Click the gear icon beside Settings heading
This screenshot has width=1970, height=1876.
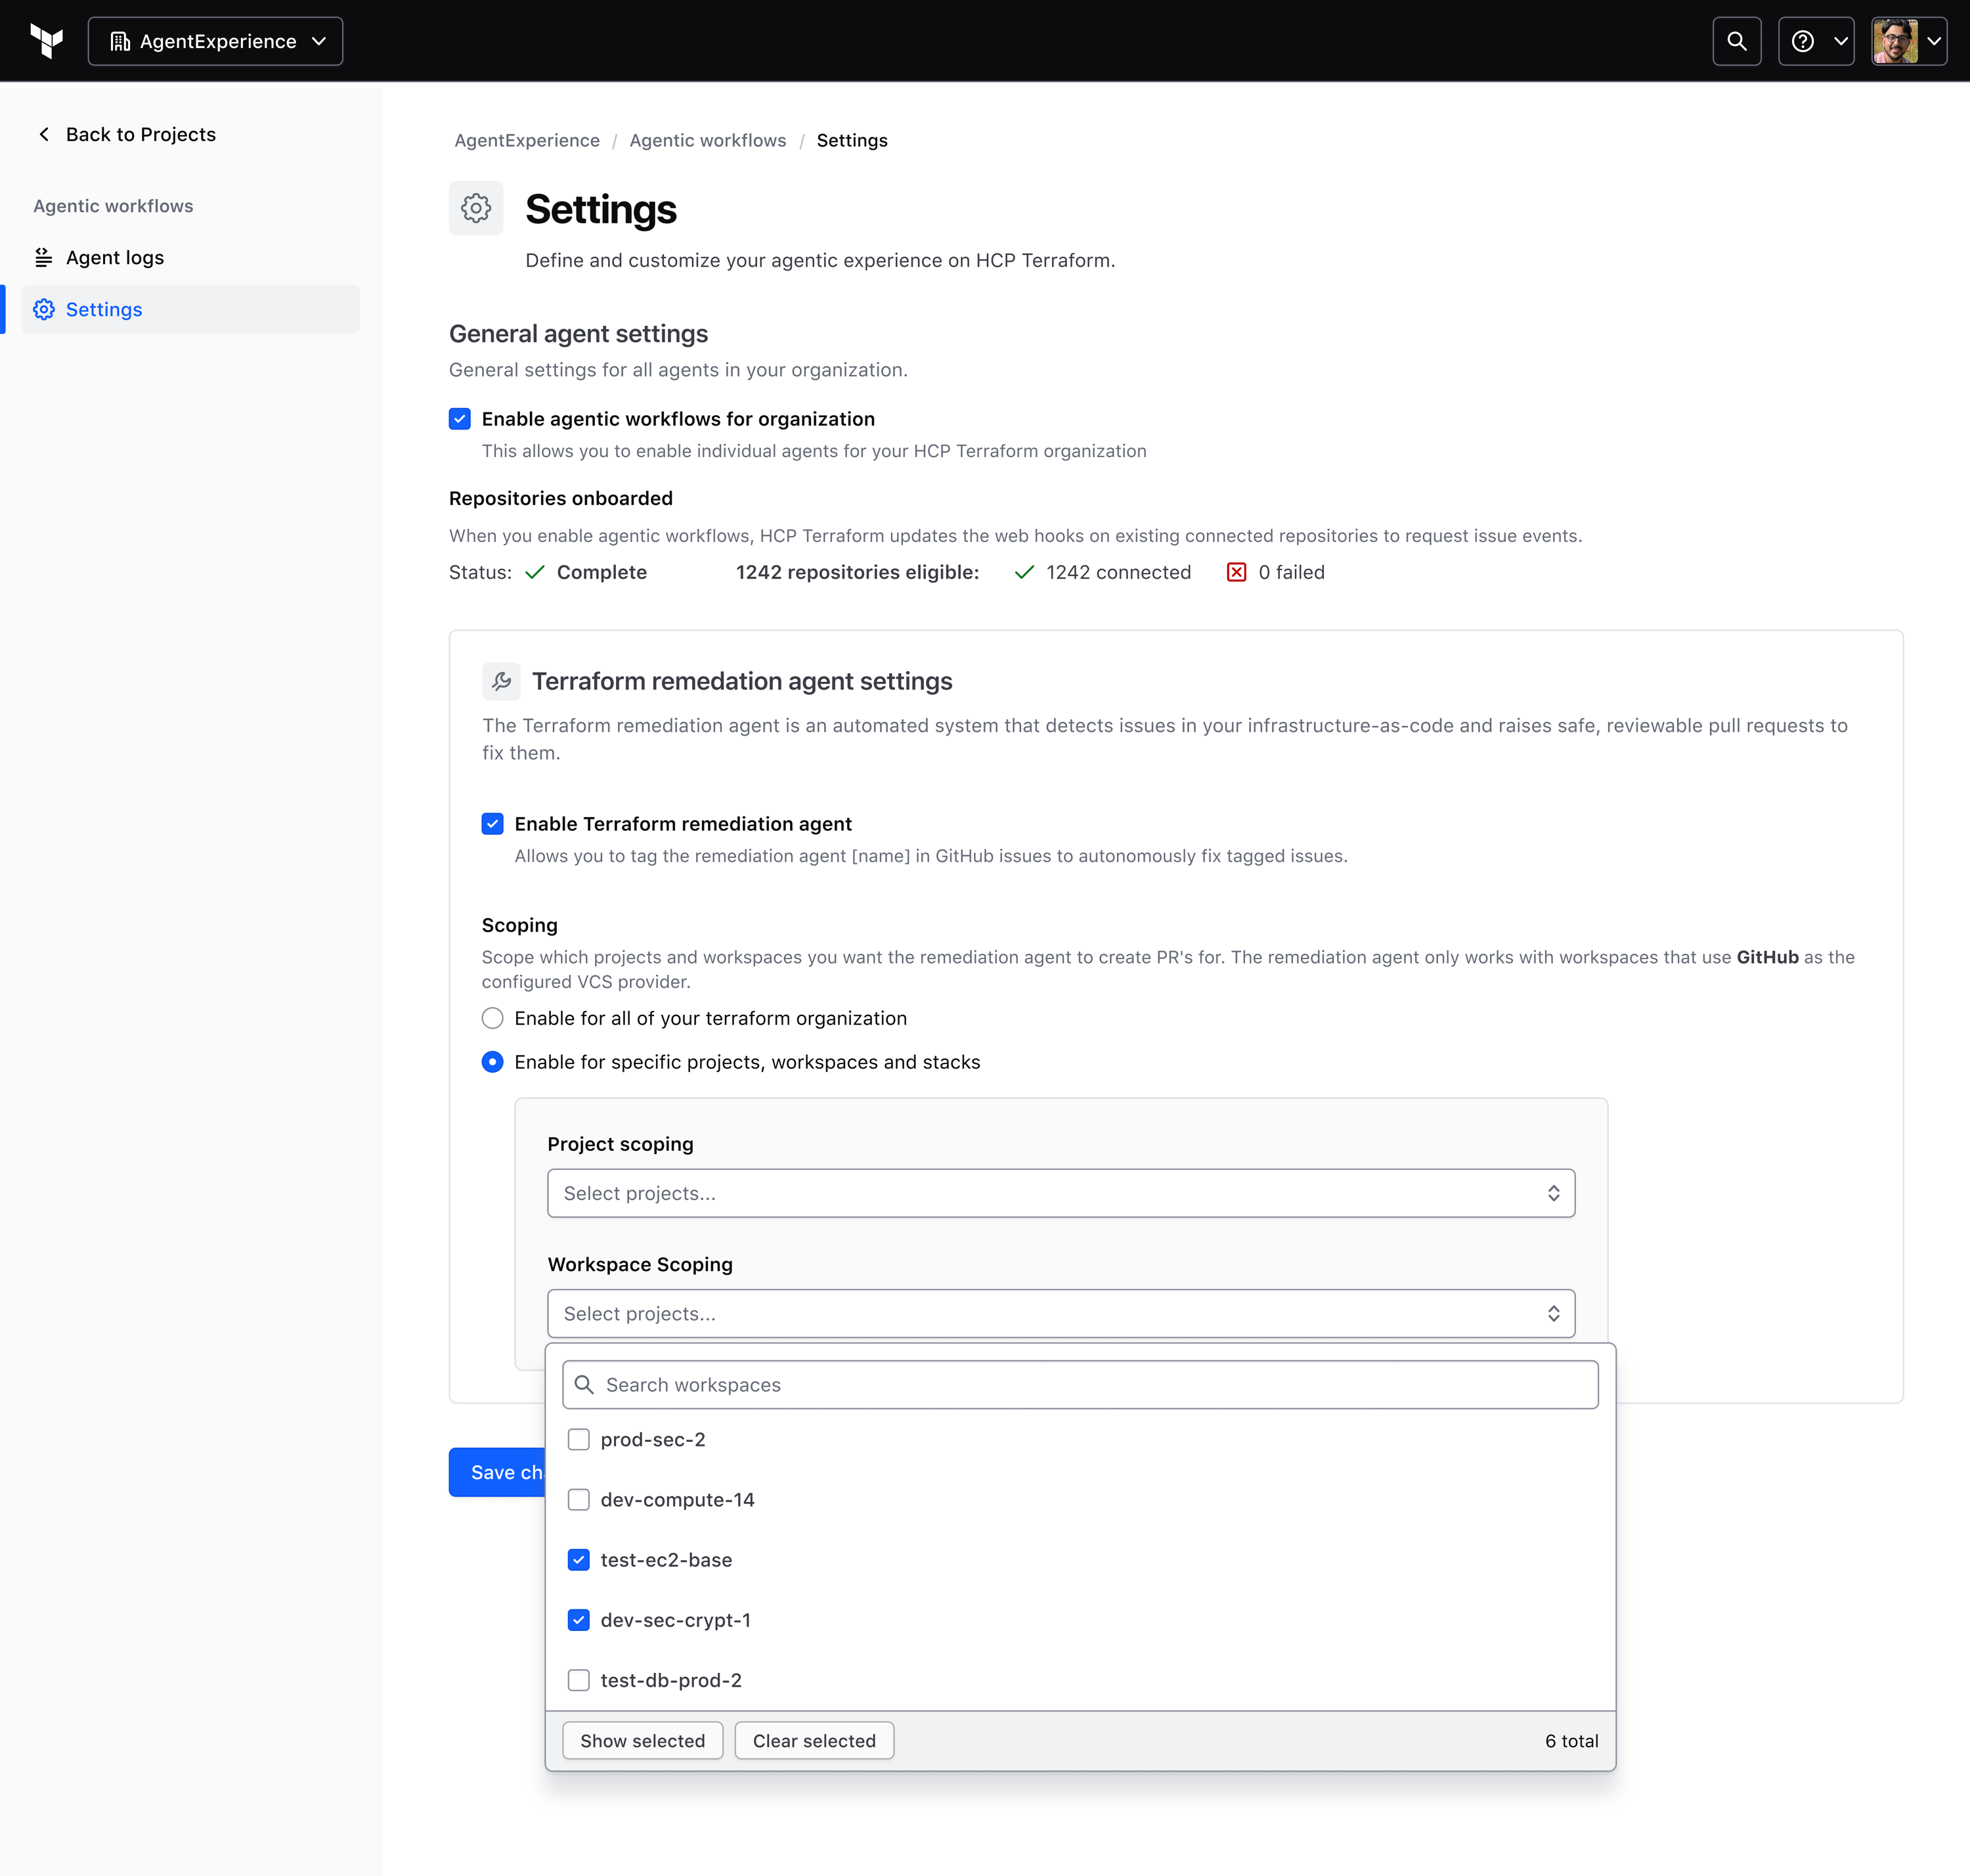click(476, 208)
